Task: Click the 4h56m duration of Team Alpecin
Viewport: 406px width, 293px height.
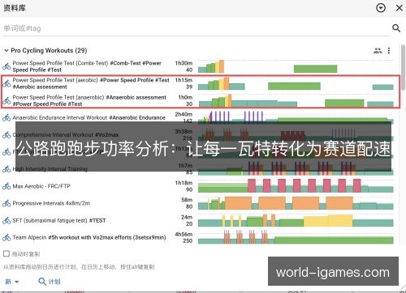Action: click(184, 234)
